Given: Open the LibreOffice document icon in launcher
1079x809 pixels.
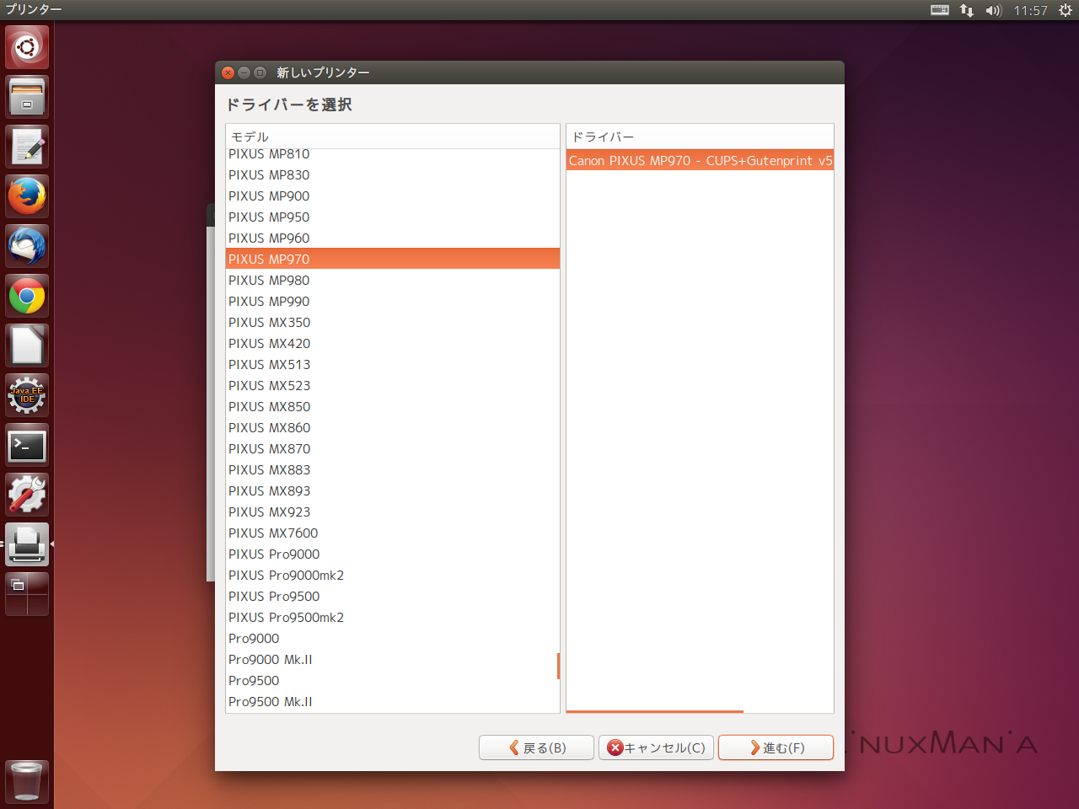Looking at the screenshot, I should 27,346.
